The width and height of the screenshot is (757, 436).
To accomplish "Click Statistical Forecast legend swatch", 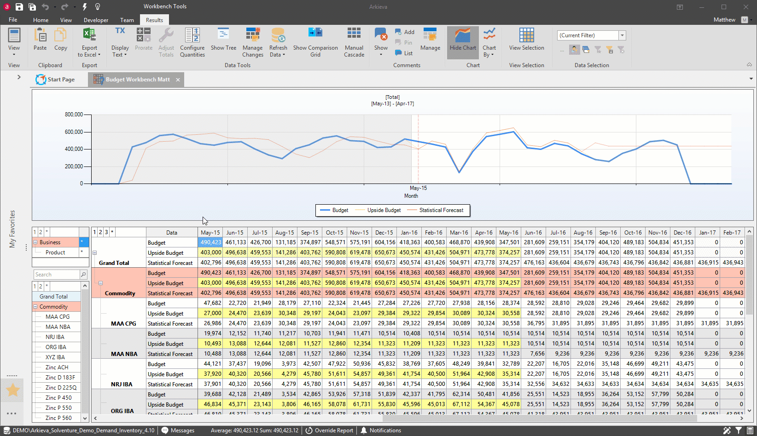I will (x=412, y=210).
